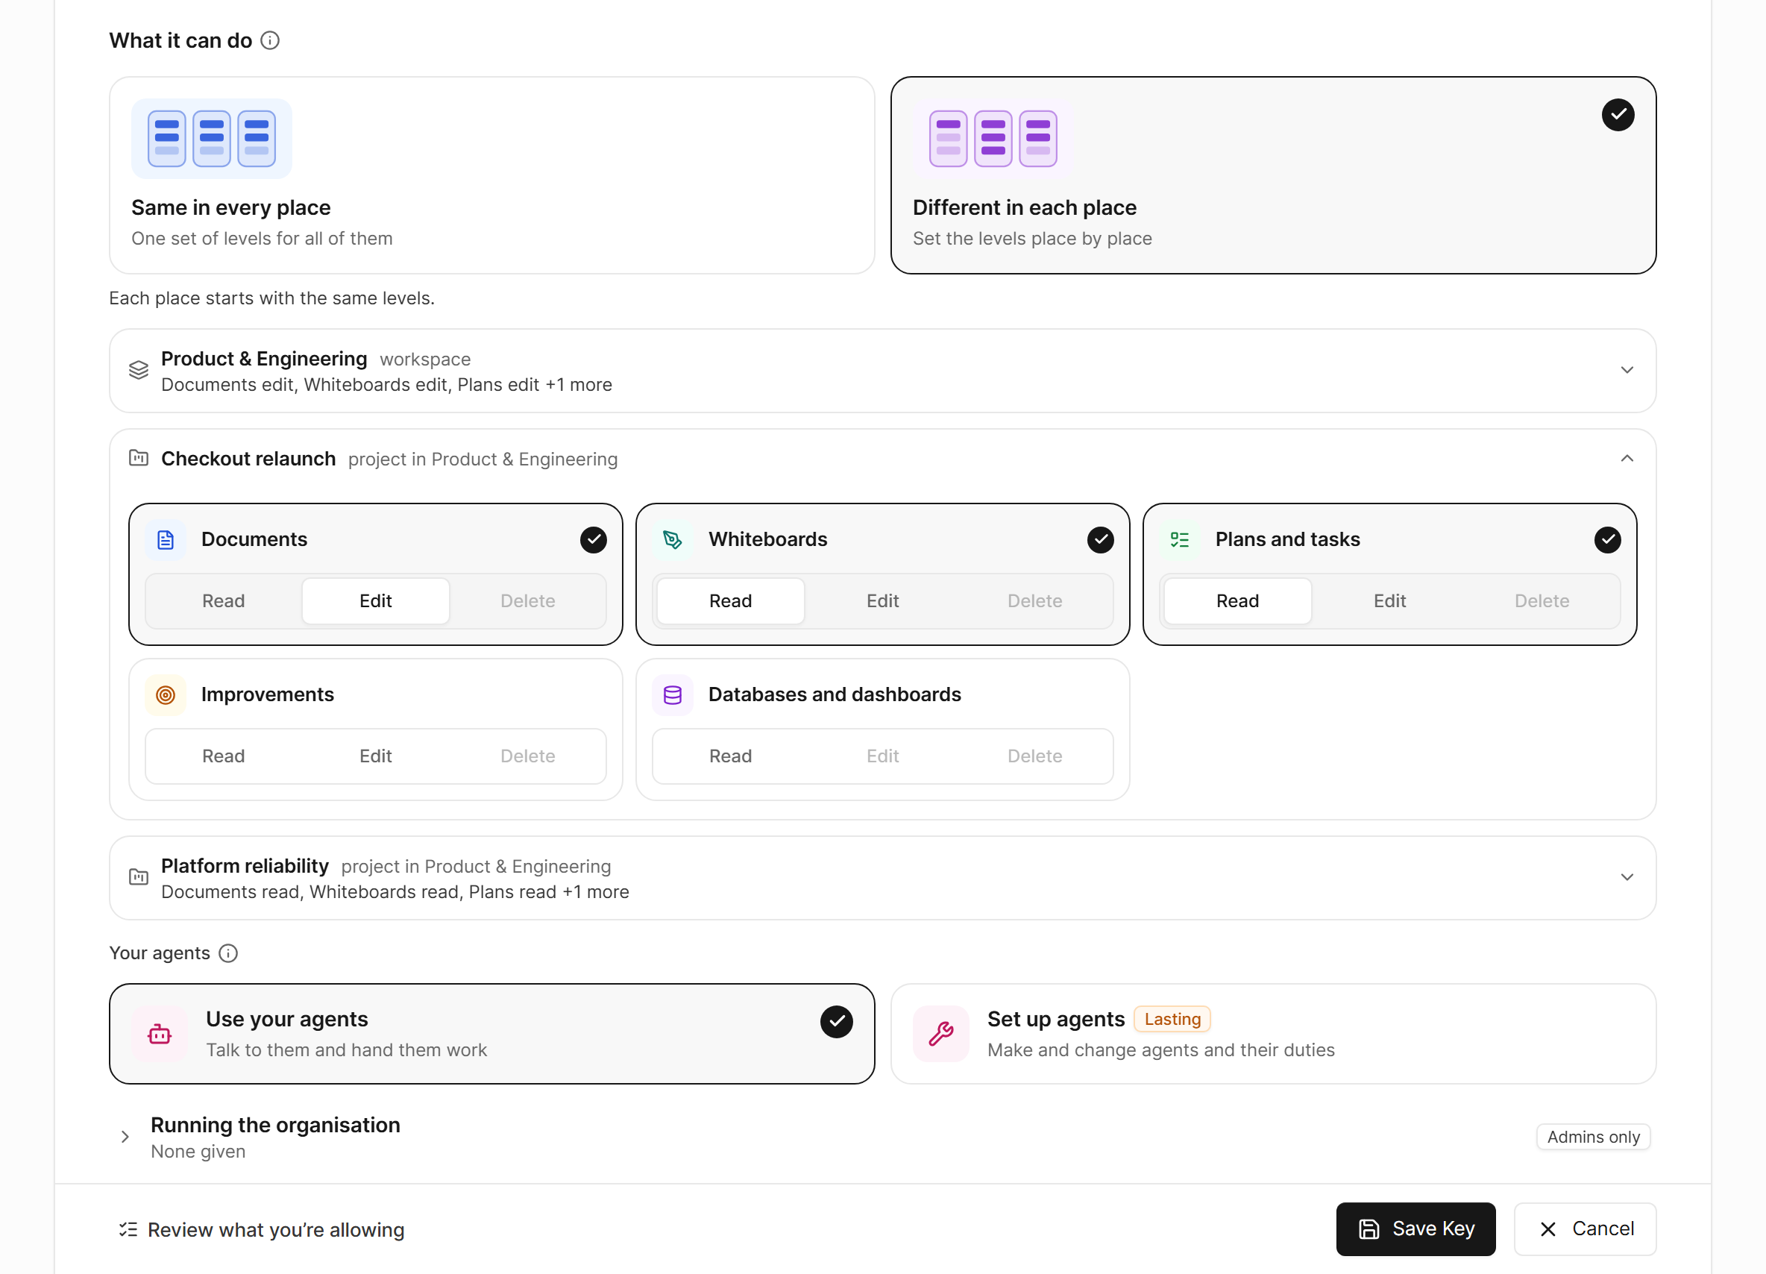Click the project folder icon for Platform reliability

pos(139,878)
